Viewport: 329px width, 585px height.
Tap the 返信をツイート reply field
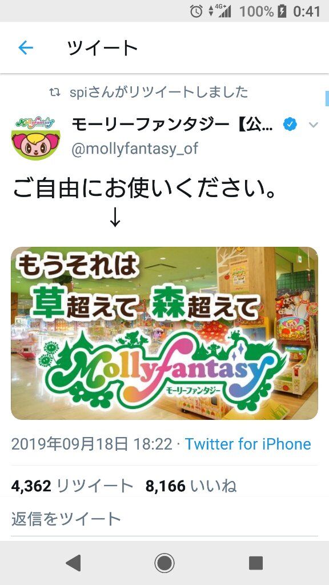[164, 519]
